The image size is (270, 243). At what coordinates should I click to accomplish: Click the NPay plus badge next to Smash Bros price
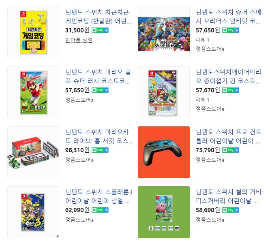click(231, 30)
